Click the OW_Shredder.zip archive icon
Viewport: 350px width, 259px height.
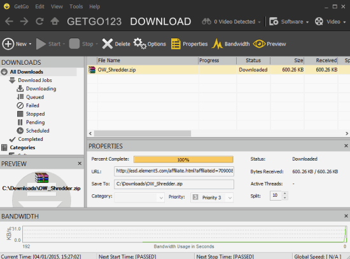pyautogui.click(x=92, y=70)
